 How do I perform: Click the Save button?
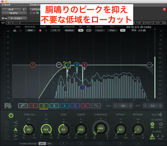click(158, 23)
